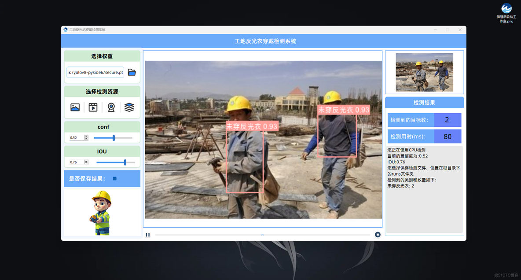Click the detection progress bar
This screenshot has width=521, height=280.
click(262, 235)
